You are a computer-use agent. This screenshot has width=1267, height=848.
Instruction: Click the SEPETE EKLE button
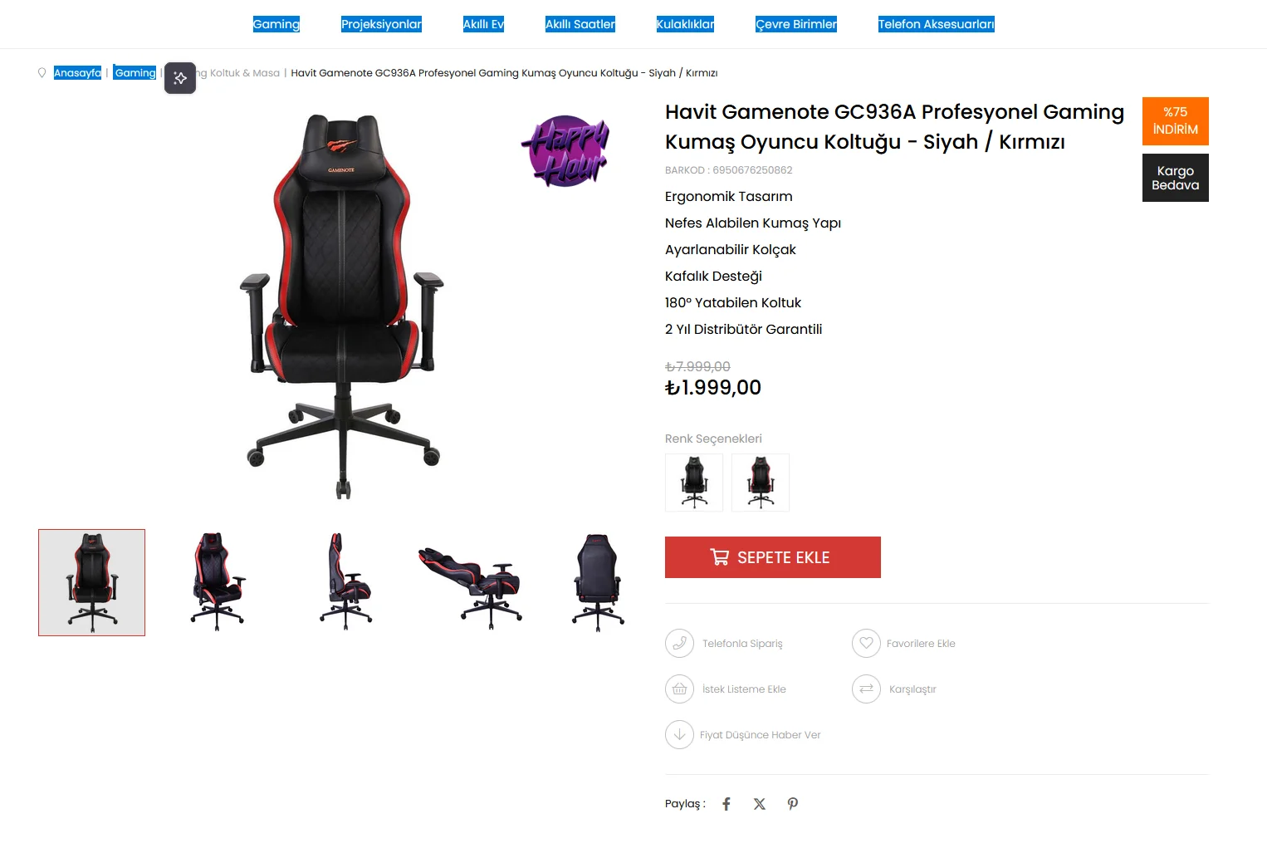point(773,557)
